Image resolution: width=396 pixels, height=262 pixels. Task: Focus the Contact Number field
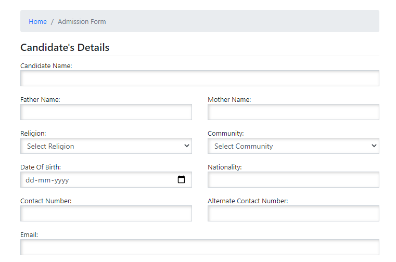click(106, 214)
